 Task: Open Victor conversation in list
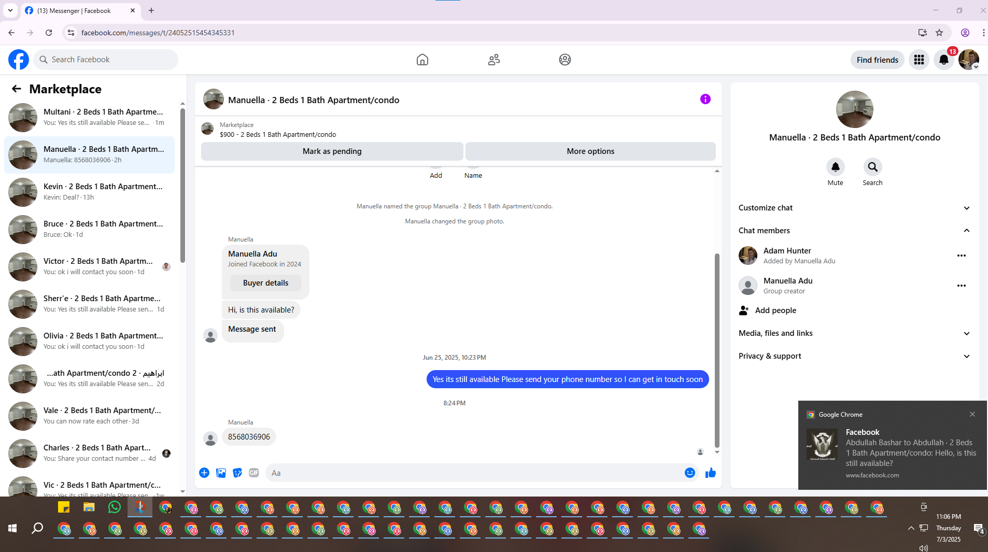[x=89, y=267]
